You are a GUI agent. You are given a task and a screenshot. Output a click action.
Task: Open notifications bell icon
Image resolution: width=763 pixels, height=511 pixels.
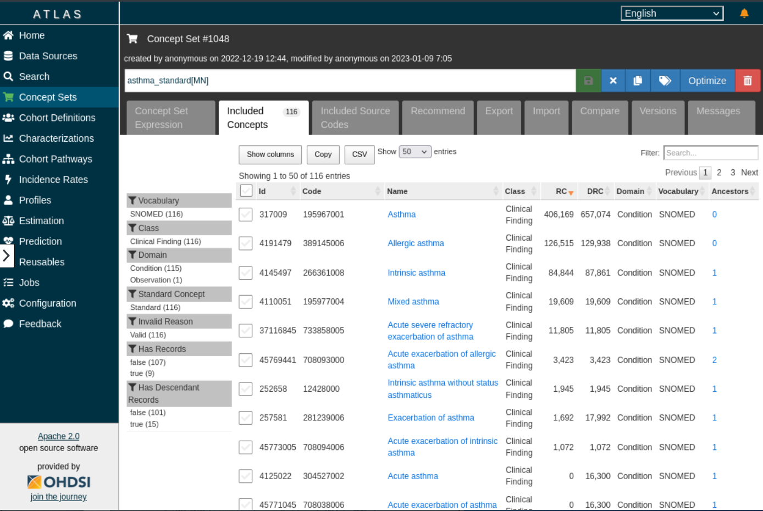(744, 13)
